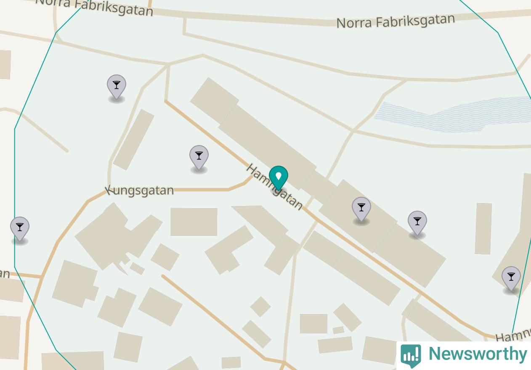Click the partial Hamn label by the Newsworthy logo

pos(513,335)
